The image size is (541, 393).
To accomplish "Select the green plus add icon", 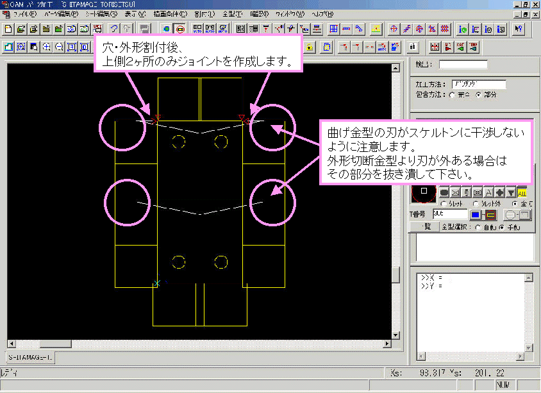I will [167, 29].
